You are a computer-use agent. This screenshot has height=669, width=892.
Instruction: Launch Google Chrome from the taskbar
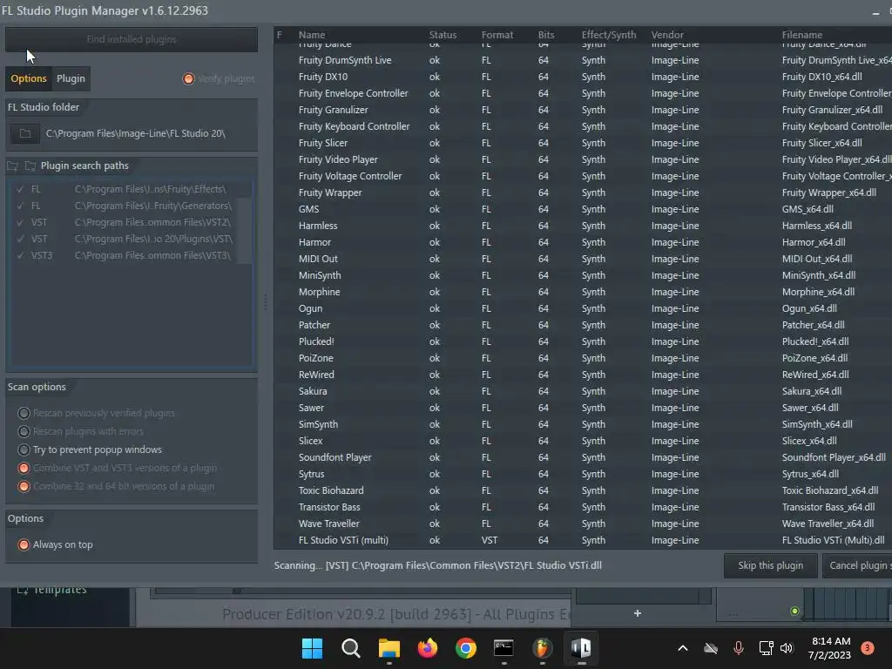pyautogui.click(x=465, y=648)
